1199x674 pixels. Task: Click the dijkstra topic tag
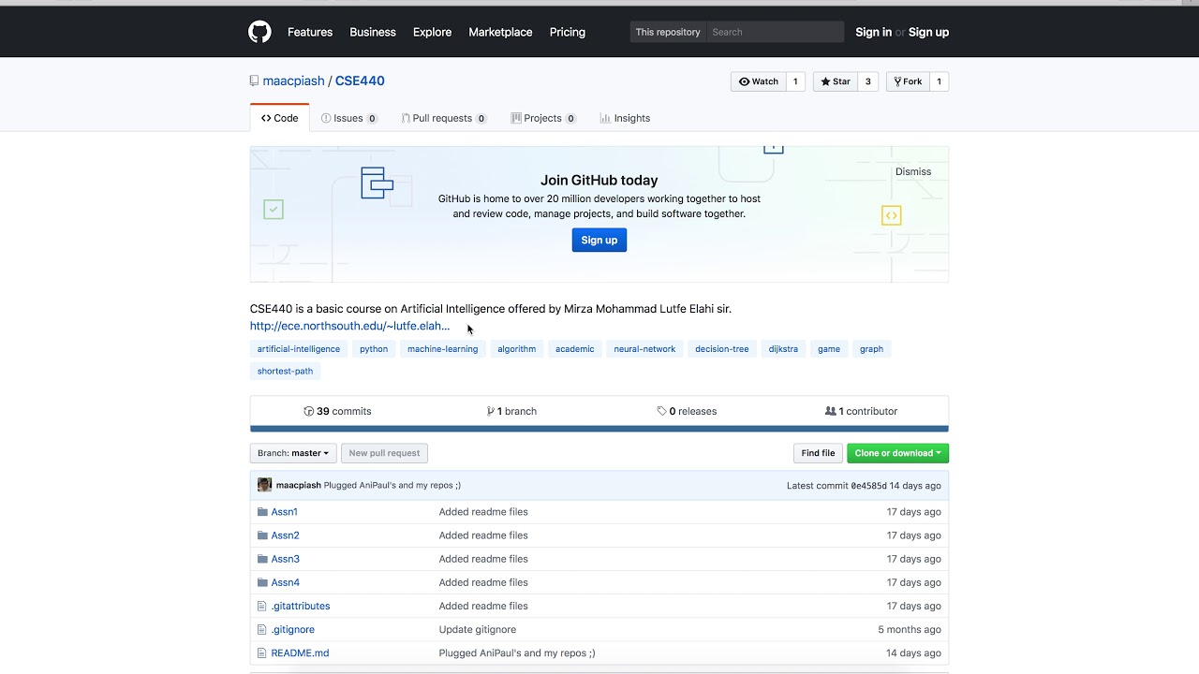click(x=783, y=349)
